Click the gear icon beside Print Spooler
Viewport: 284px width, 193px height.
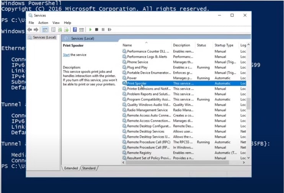(124, 83)
